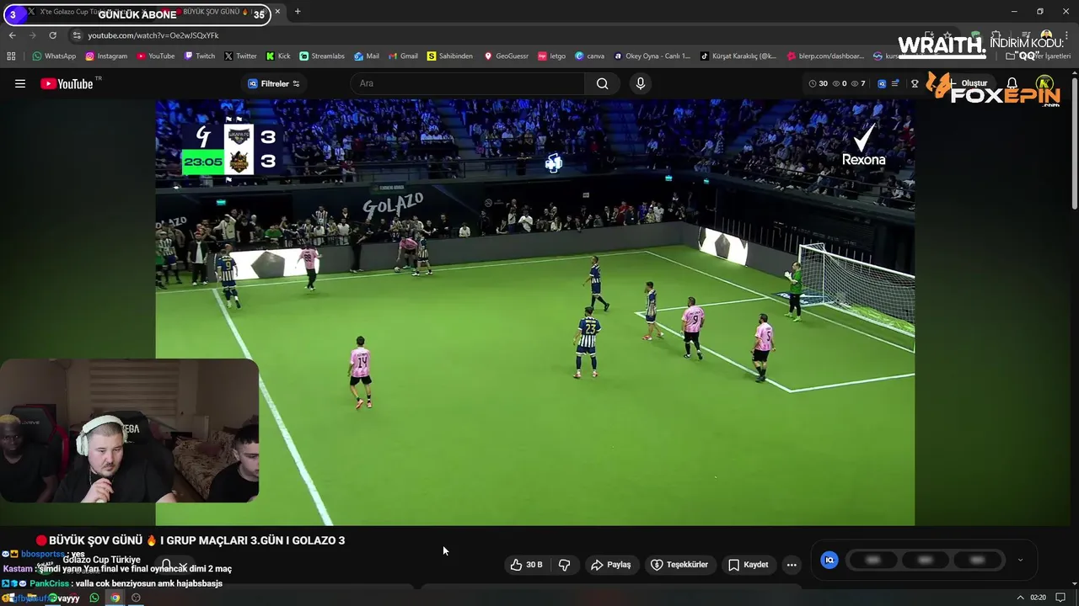Start voice search with microphone icon
The width and height of the screenshot is (1079, 606).
pyautogui.click(x=641, y=83)
